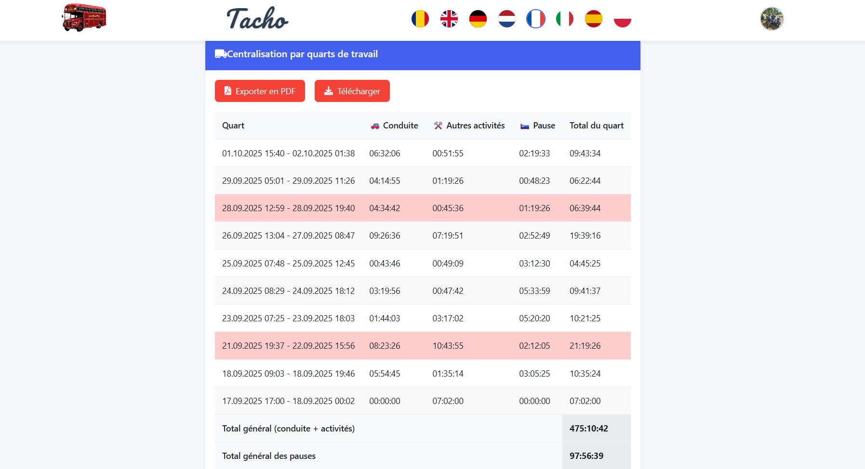Screen dimensions: 865x469
Task: Select the highlighted 28.09.2025 shift row
Action: pos(423,208)
